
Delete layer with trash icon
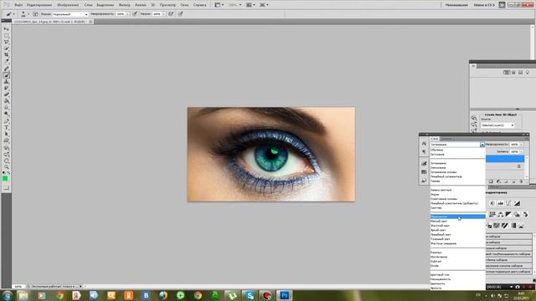(521, 182)
